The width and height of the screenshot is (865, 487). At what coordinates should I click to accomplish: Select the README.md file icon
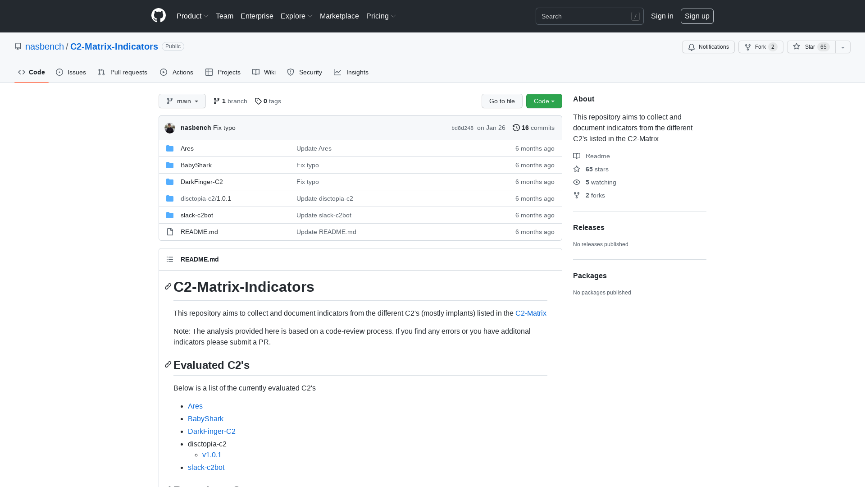tap(170, 232)
